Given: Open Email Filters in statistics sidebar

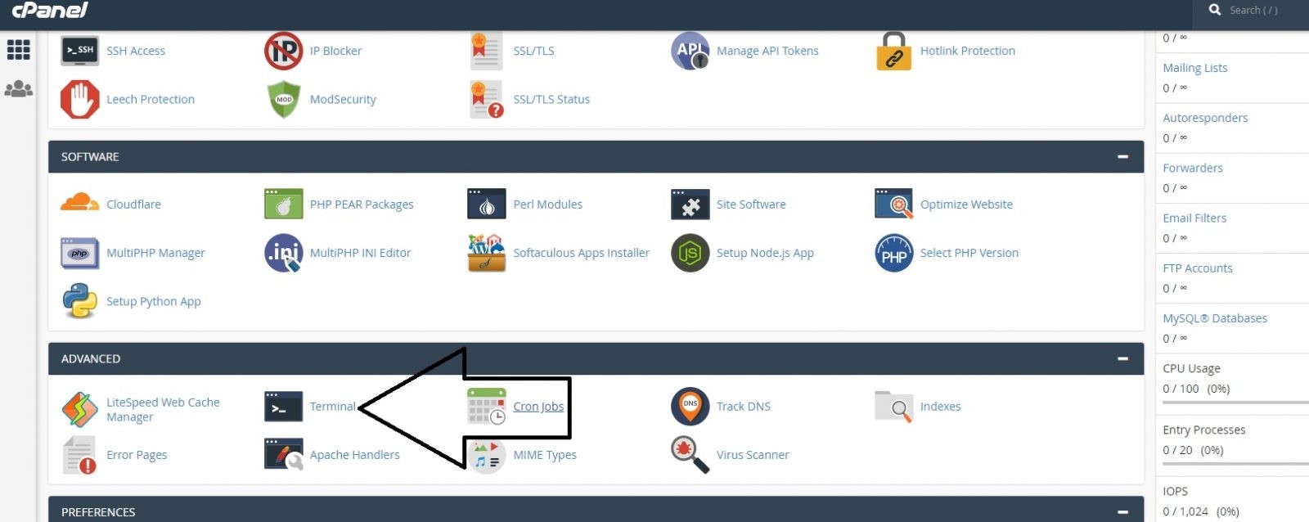Looking at the screenshot, I should point(1194,218).
